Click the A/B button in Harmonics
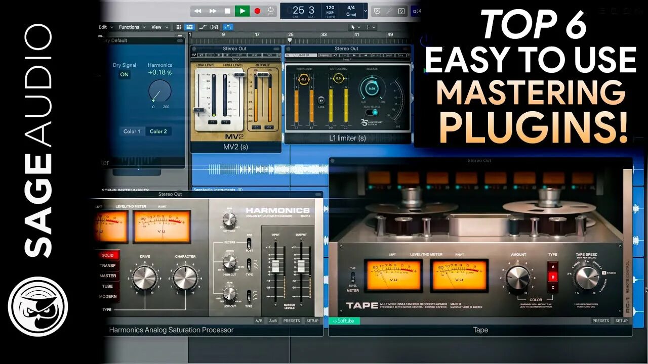 [x=259, y=321]
